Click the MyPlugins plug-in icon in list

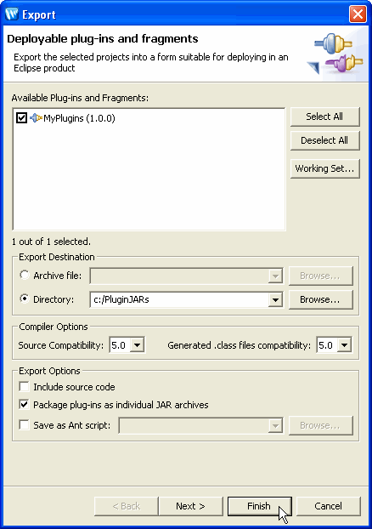point(36,118)
